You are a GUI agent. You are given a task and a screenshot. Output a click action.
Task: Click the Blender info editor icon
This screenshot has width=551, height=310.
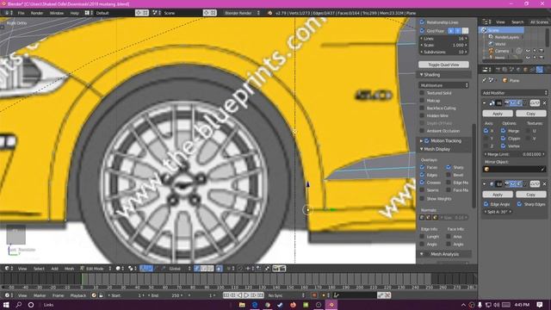pos(7,13)
